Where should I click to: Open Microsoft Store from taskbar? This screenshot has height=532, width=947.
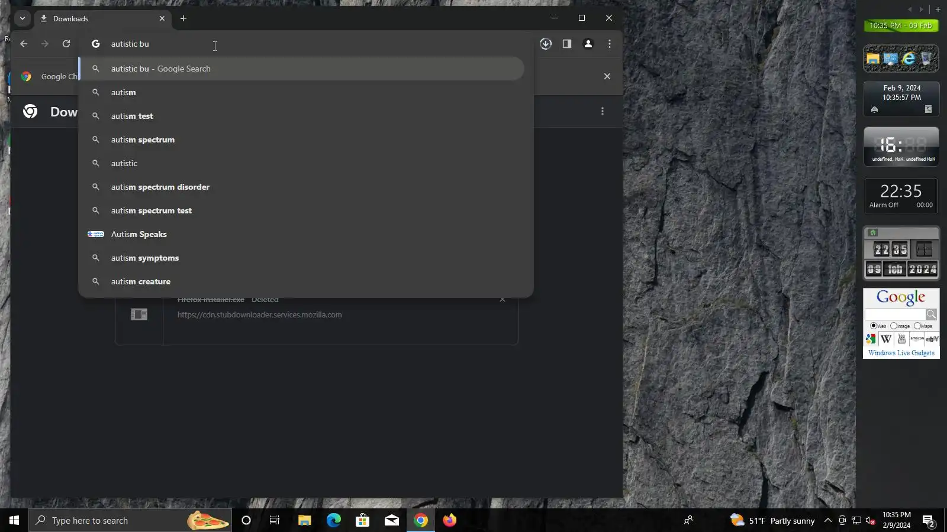(x=362, y=520)
